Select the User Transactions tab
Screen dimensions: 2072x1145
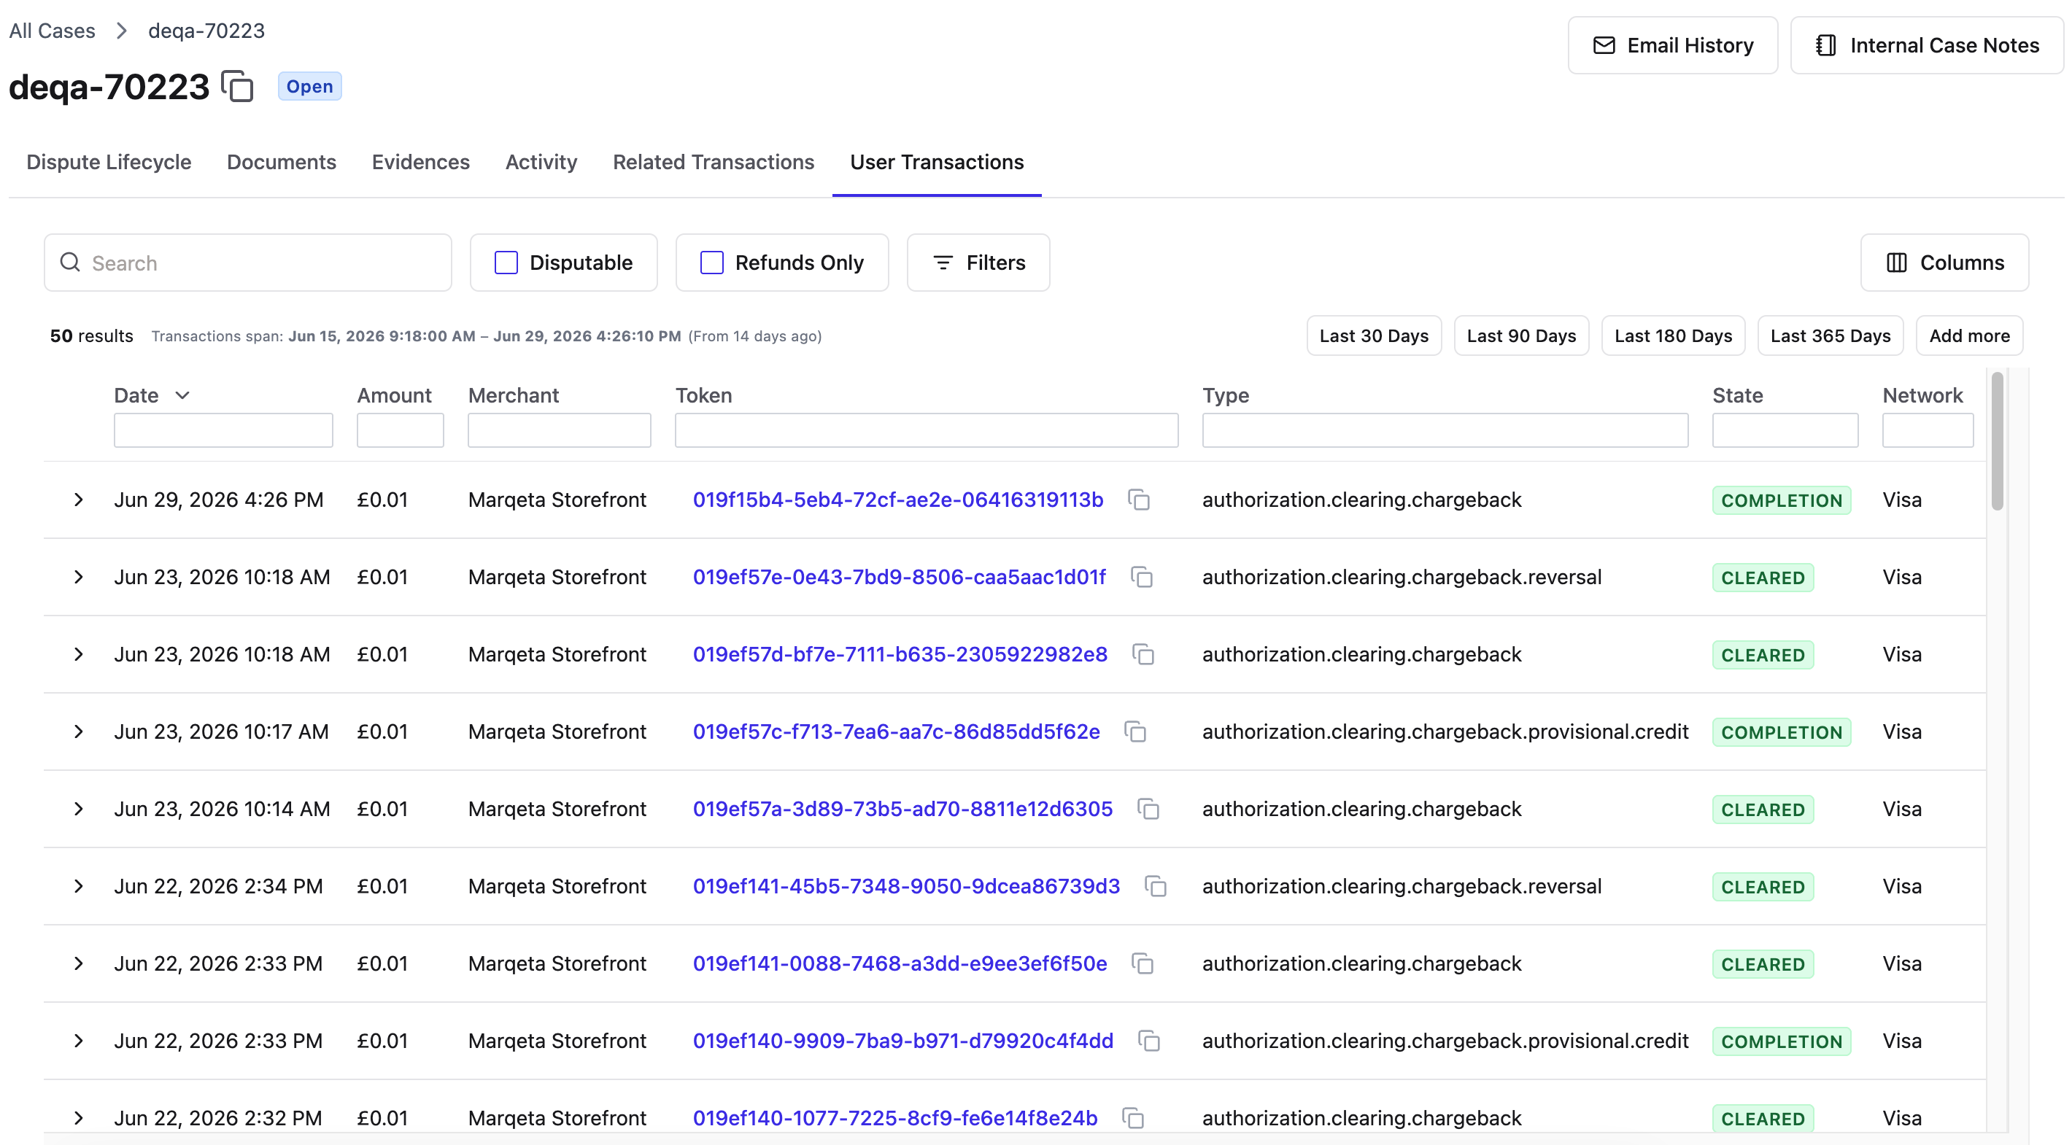(x=937, y=163)
